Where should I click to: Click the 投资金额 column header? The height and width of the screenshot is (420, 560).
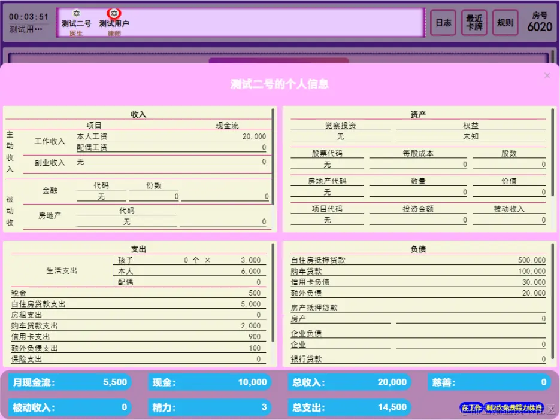tap(418, 209)
